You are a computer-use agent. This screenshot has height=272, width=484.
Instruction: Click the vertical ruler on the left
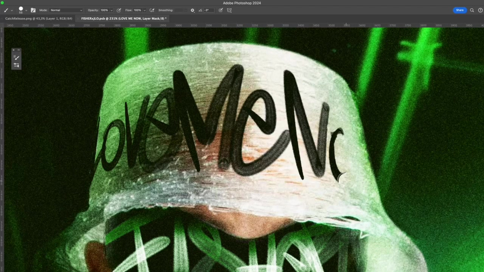[x=2, y=150]
